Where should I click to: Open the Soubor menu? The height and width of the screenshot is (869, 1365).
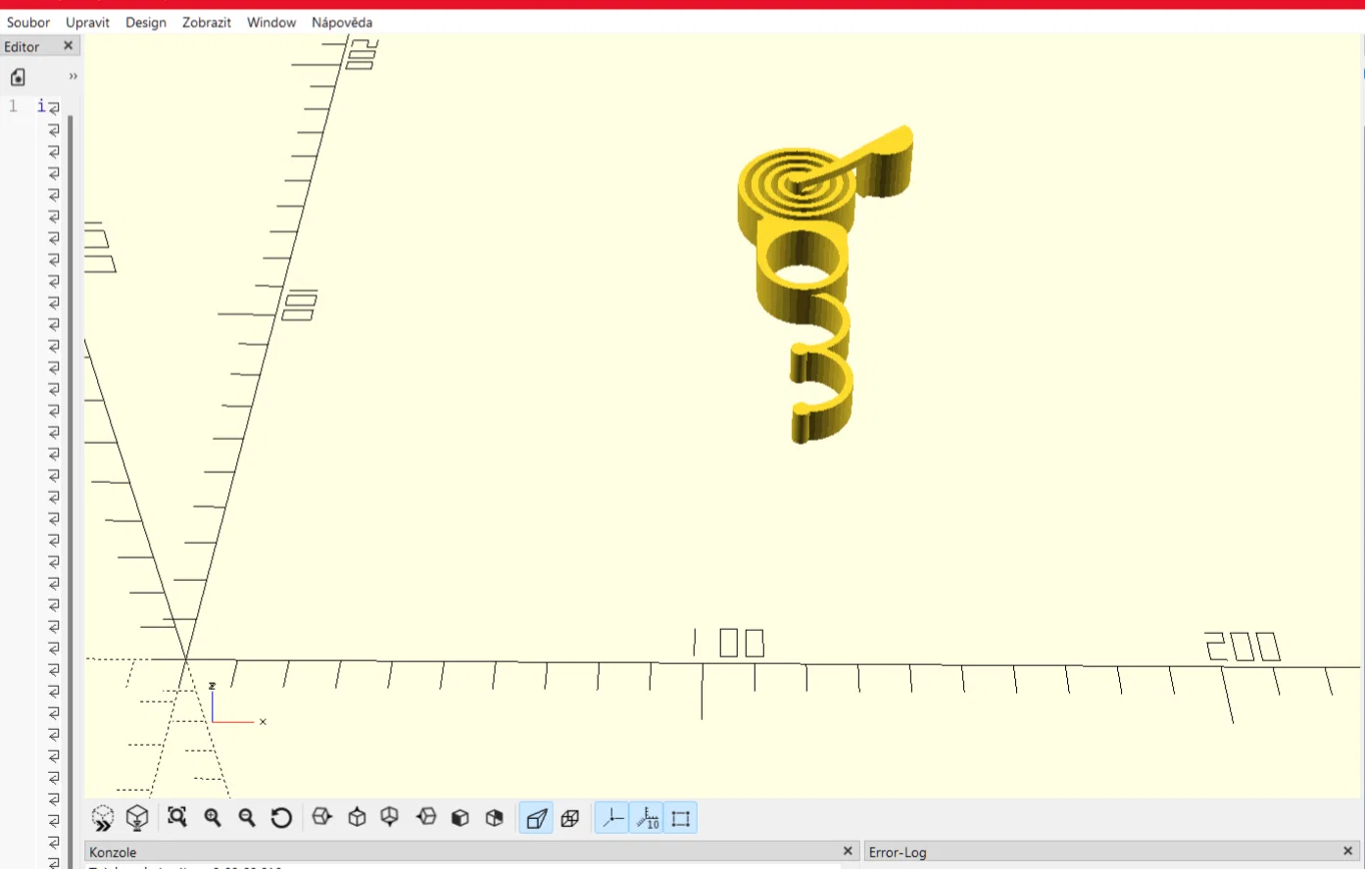28,23
